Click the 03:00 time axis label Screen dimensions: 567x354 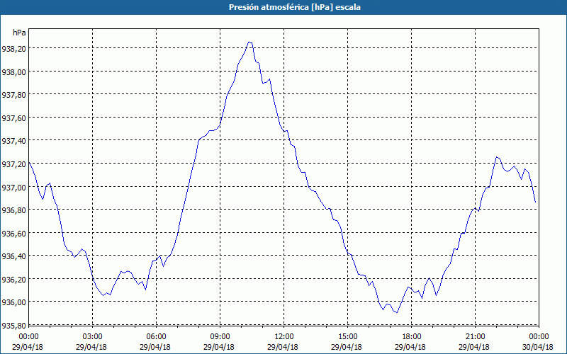[93, 337]
